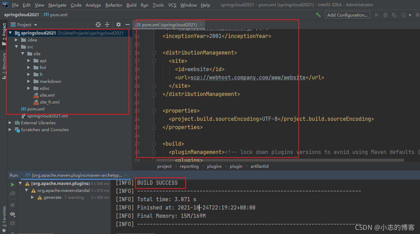Expand the generate warning node
420x234 pixels.
coord(32,197)
